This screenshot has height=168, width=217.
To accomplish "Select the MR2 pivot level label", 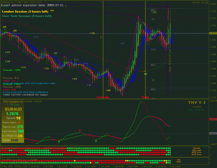I will click(x=153, y=10).
